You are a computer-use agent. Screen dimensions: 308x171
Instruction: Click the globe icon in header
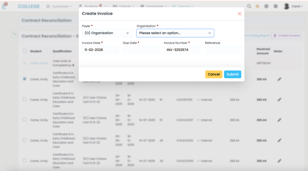(x=266, y=6)
